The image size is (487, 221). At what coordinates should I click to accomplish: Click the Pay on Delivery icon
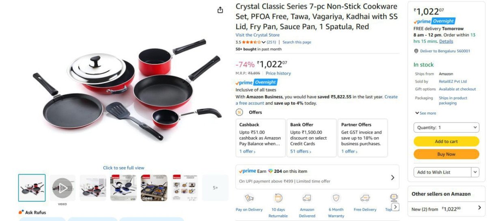(249, 198)
